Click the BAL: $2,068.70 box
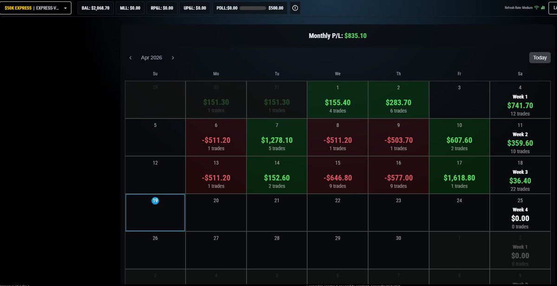 click(x=96, y=8)
